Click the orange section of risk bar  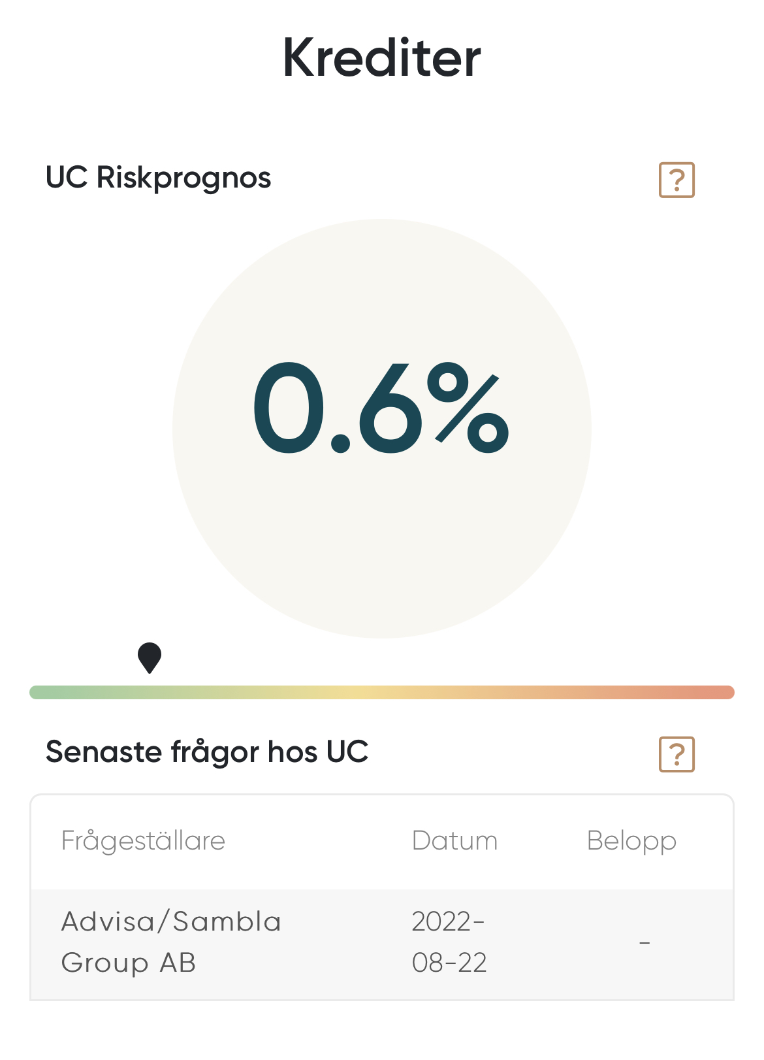555,693
